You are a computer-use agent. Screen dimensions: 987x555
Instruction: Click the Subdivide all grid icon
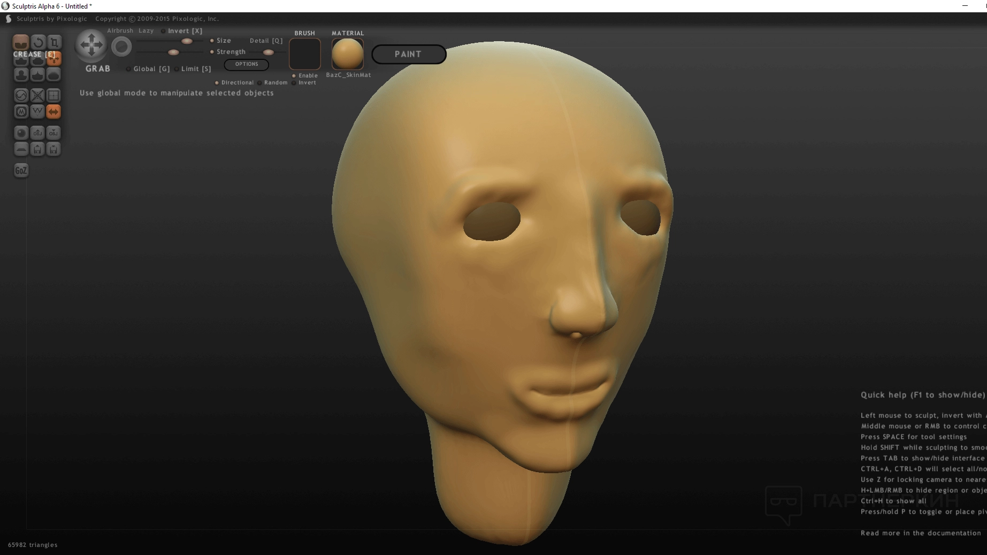pos(54,96)
